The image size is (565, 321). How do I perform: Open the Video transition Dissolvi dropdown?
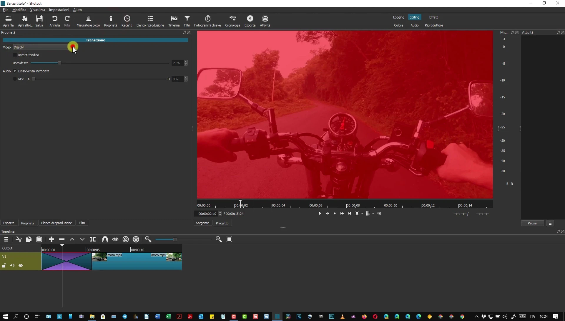41,47
